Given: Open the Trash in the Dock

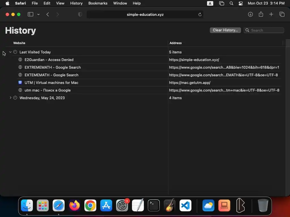Looking at the screenshot, I should click(263, 205).
